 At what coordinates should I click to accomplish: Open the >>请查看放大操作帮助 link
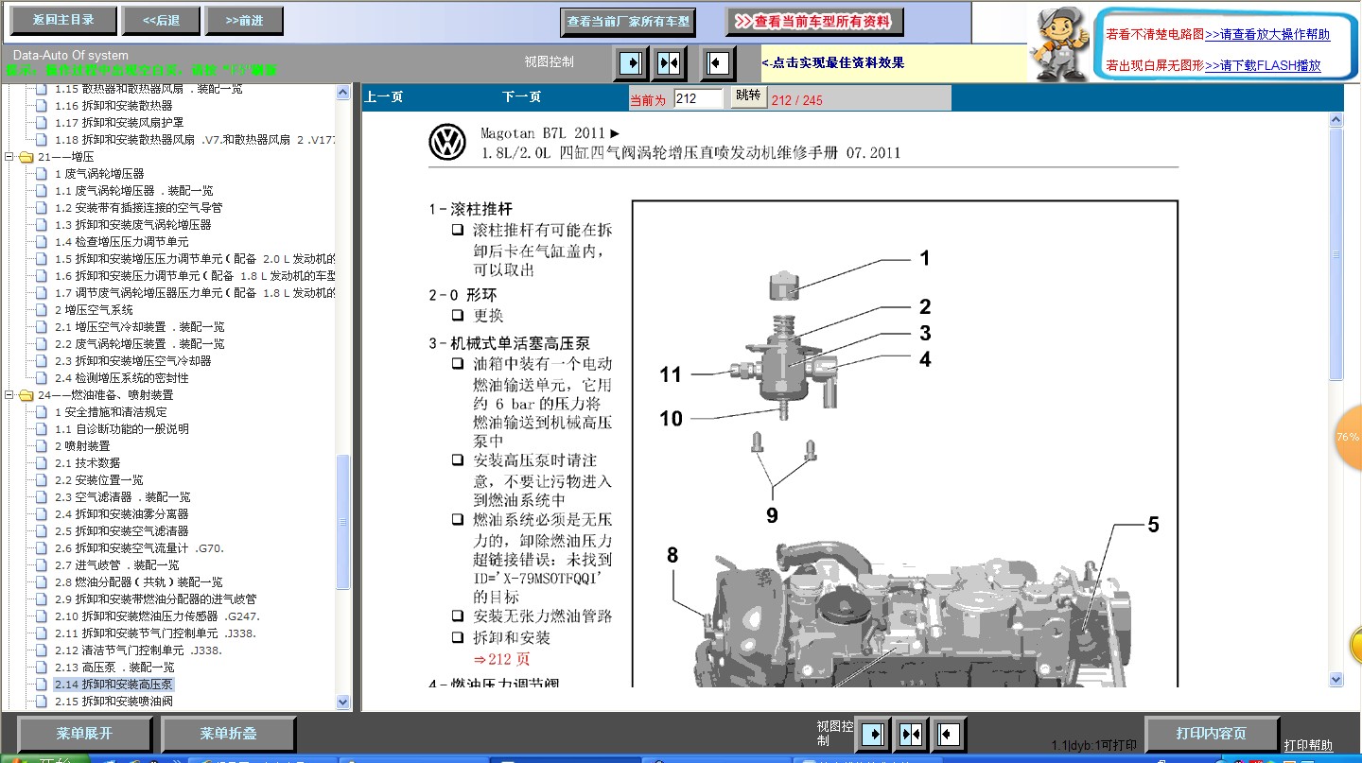tap(1267, 34)
